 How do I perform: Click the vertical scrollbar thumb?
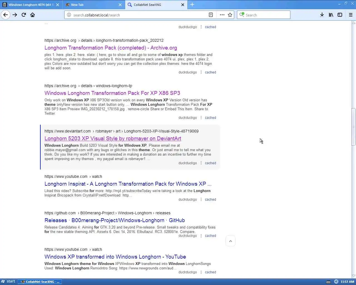pyautogui.click(x=353, y=127)
